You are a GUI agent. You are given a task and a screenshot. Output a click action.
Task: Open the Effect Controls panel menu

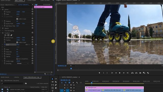point(24,1)
